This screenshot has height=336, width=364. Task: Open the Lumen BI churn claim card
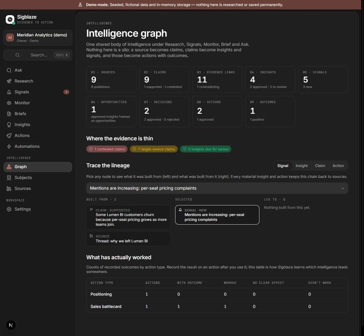pyautogui.click(x=128, y=217)
